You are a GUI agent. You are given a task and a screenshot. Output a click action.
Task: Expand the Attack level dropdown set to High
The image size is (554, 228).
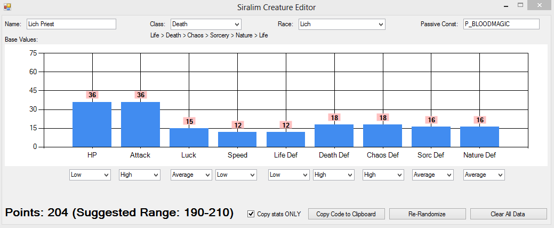[140, 175]
